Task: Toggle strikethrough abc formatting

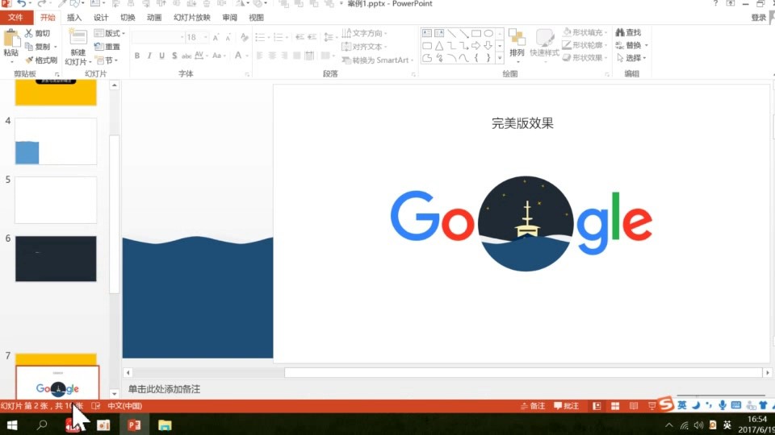Action: pos(186,56)
